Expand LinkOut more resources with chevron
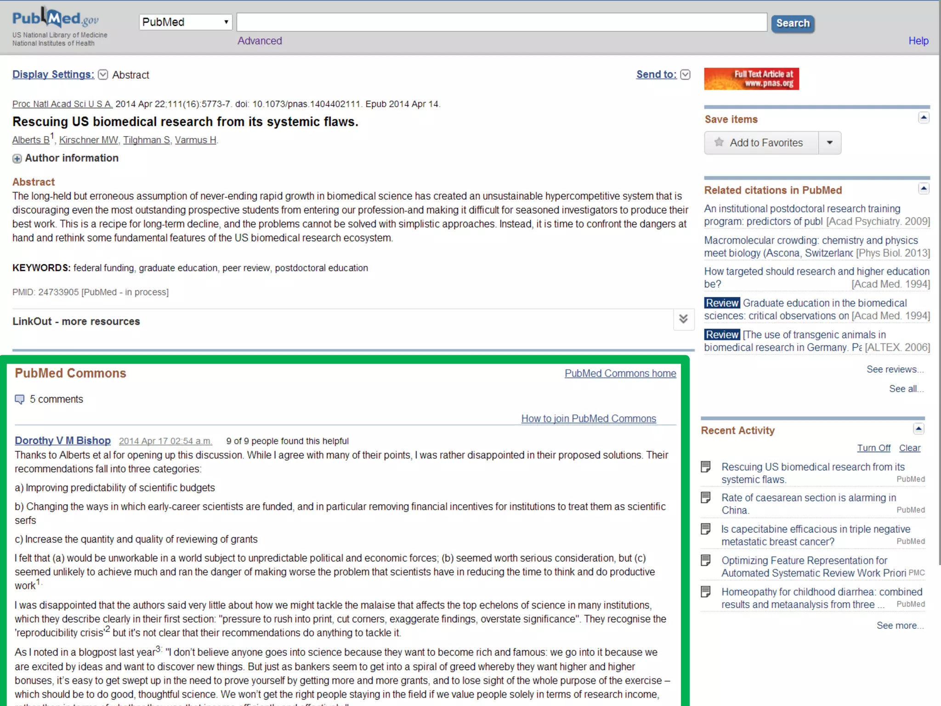Viewport: 941px width, 706px height. pyautogui.click(x=683, y=319)
